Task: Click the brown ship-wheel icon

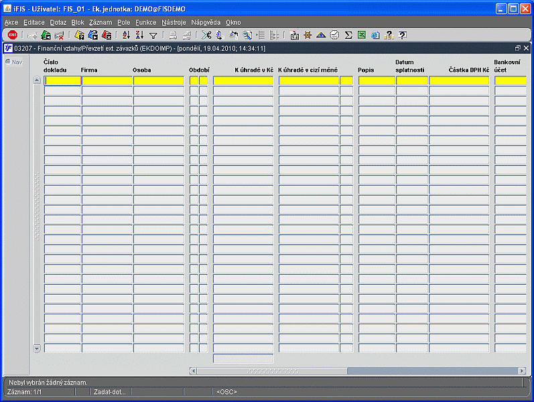Action: point(308,35)
